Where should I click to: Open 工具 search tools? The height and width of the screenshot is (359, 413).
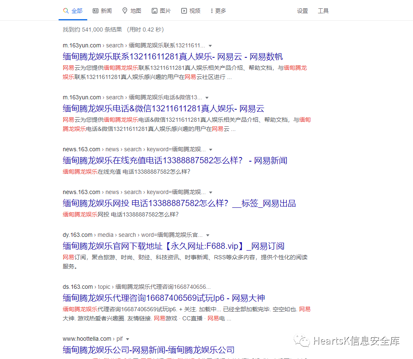(x=323, y=11)
